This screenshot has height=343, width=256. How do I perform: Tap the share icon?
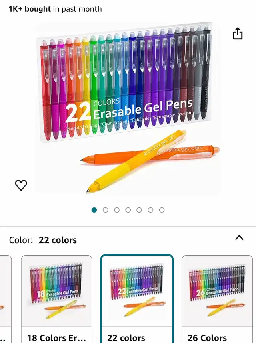point(238,33)
